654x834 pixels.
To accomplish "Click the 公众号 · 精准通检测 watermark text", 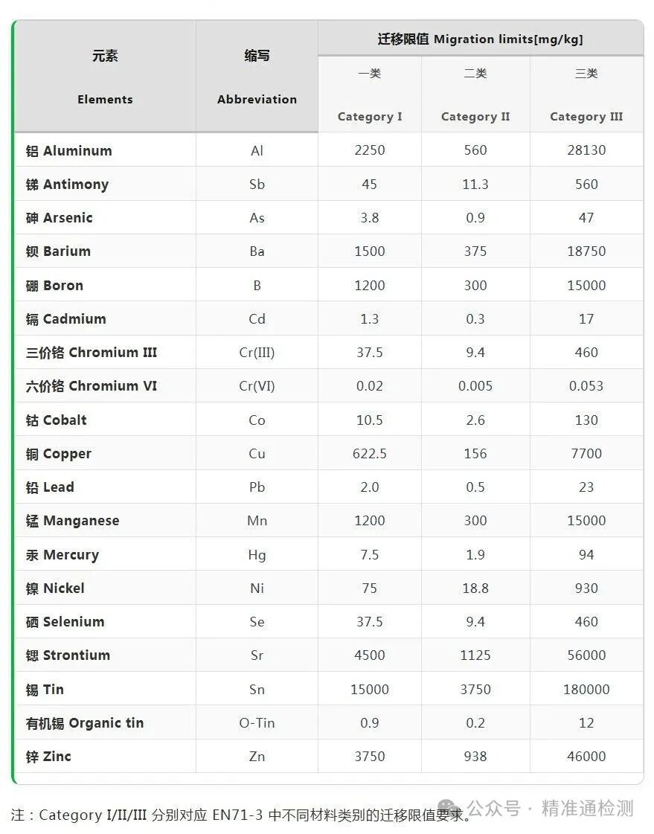I will (x=551, y=809).
